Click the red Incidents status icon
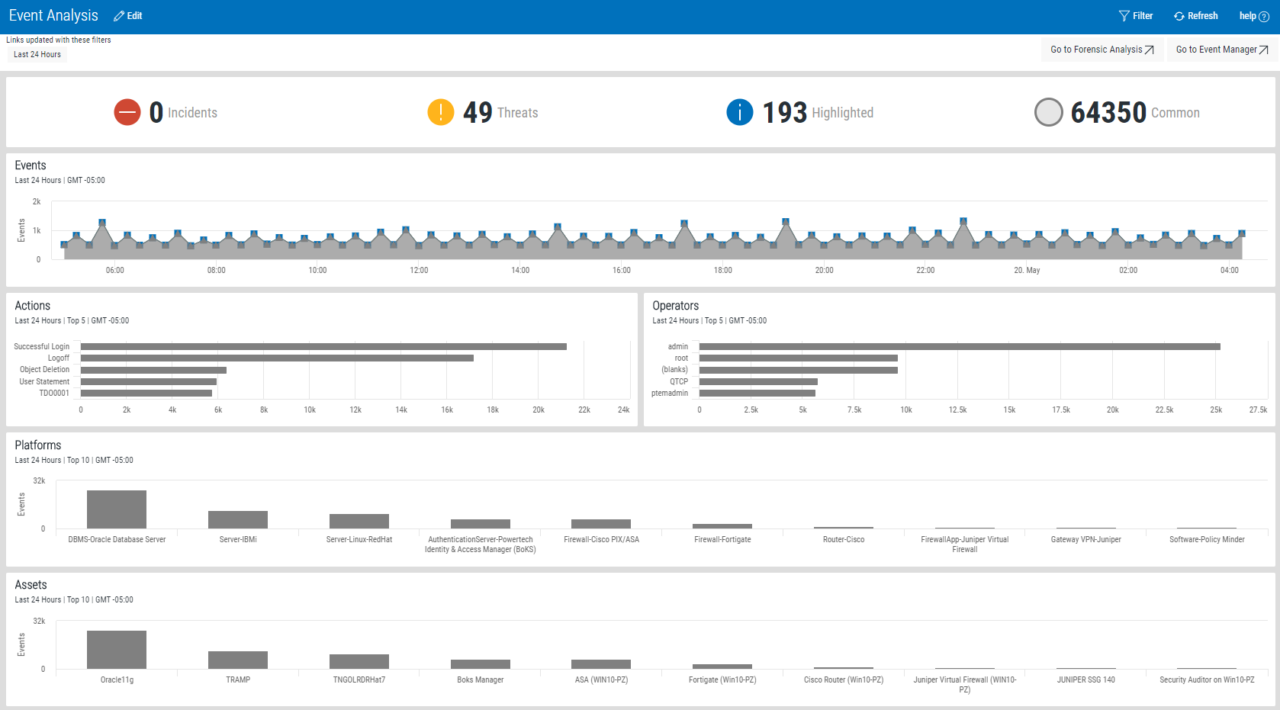This screenshot has width=1280, height=710. [x=127, y=112]
